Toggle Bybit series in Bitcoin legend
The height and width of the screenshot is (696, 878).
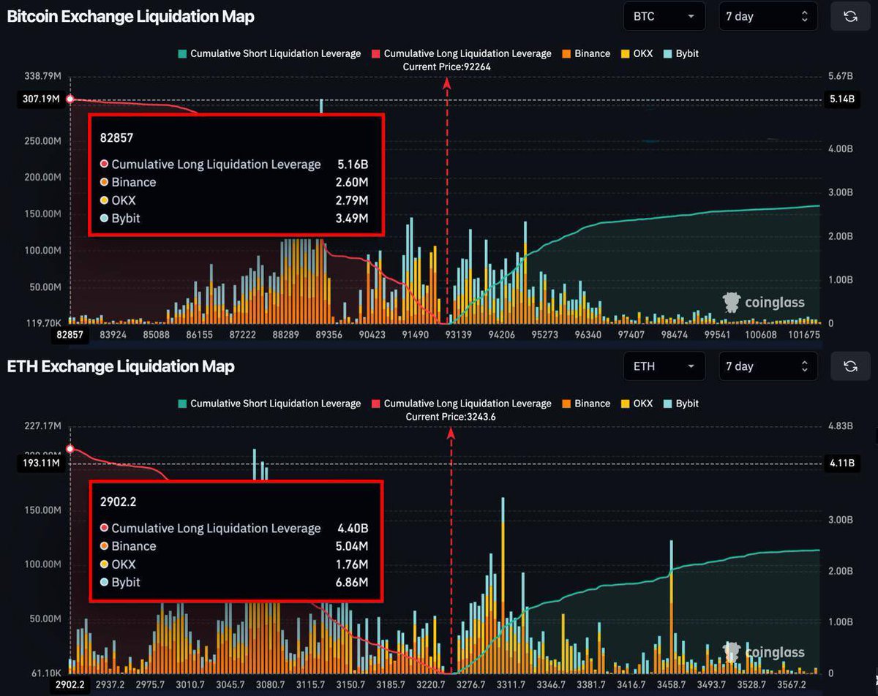[x=681, y=53]
